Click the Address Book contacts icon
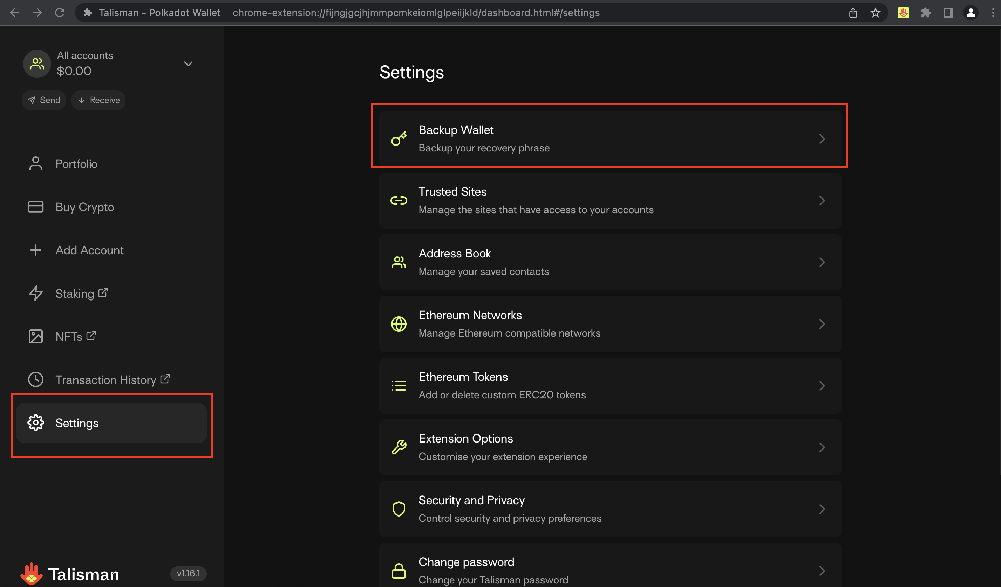The image size is (1001, 587). [399, 262]
